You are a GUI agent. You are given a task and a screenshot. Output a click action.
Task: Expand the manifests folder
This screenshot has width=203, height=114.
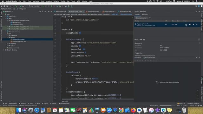(5, 16)
